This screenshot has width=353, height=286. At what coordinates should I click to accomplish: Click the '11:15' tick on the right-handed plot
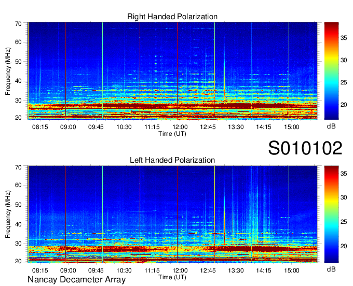tap(152, 127)
